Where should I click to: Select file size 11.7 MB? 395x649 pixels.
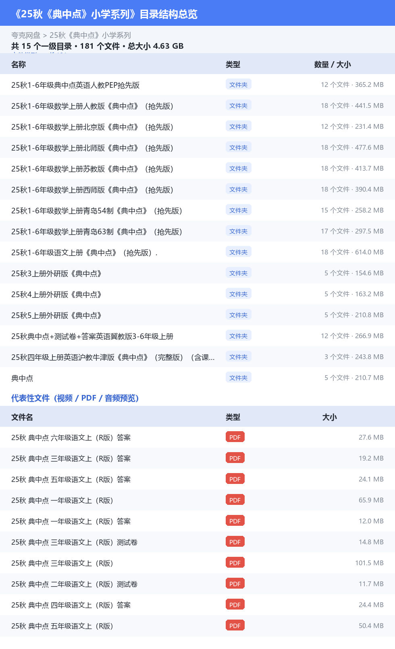click(371, 584)
